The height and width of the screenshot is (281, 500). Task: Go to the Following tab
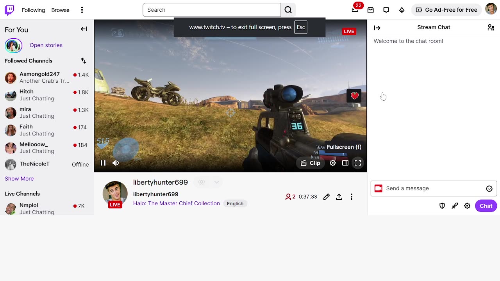coord(34,10)
